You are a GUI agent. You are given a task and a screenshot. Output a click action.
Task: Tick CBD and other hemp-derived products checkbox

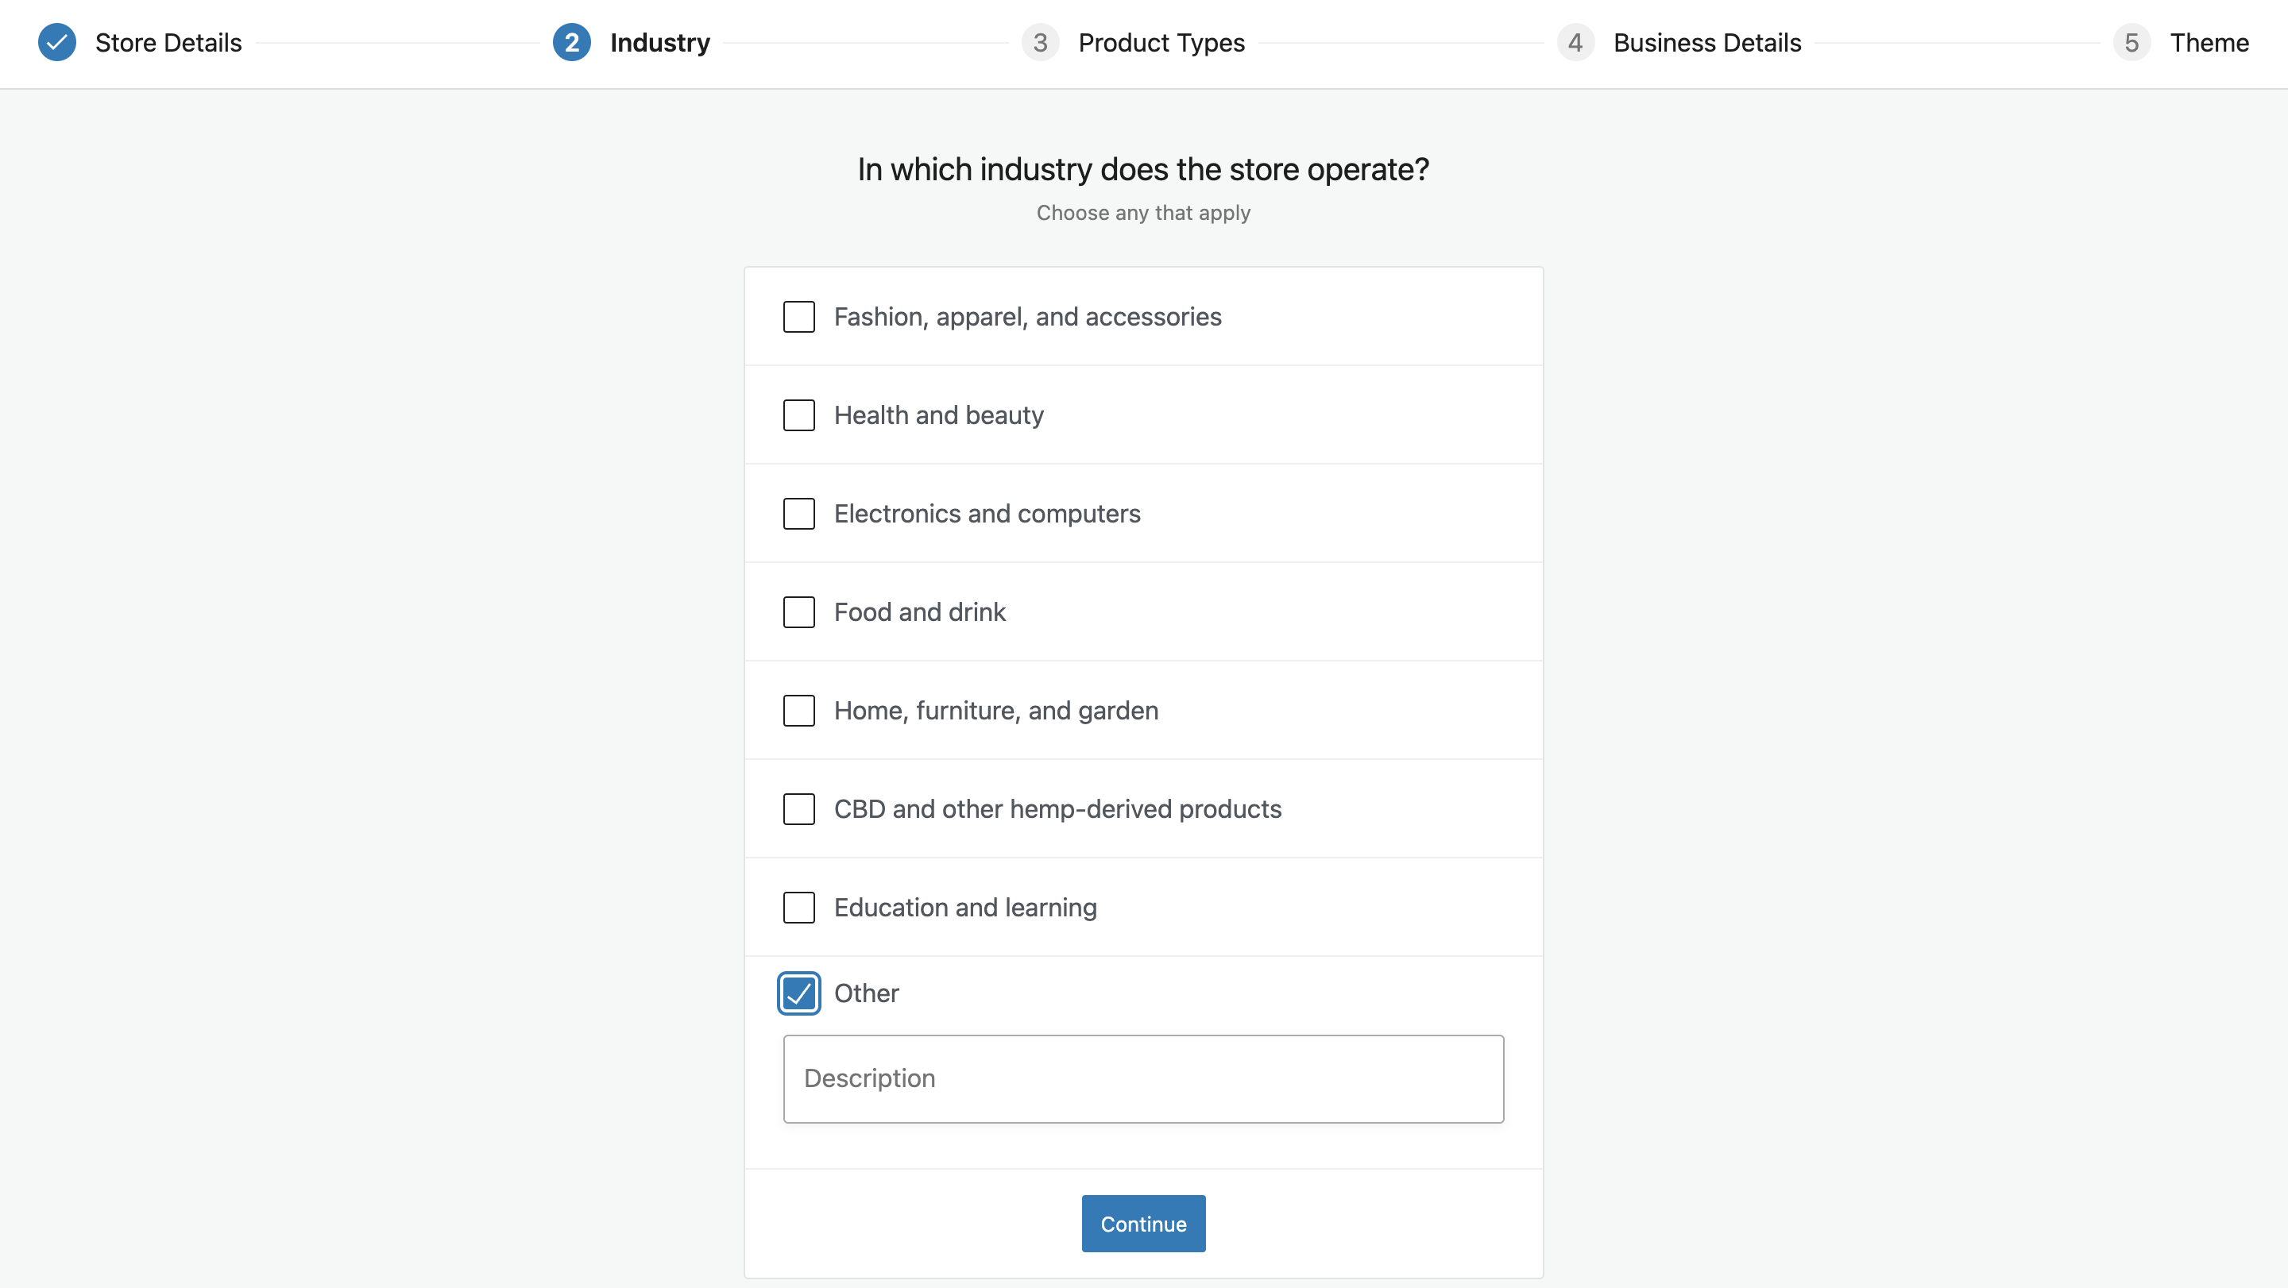798,809
